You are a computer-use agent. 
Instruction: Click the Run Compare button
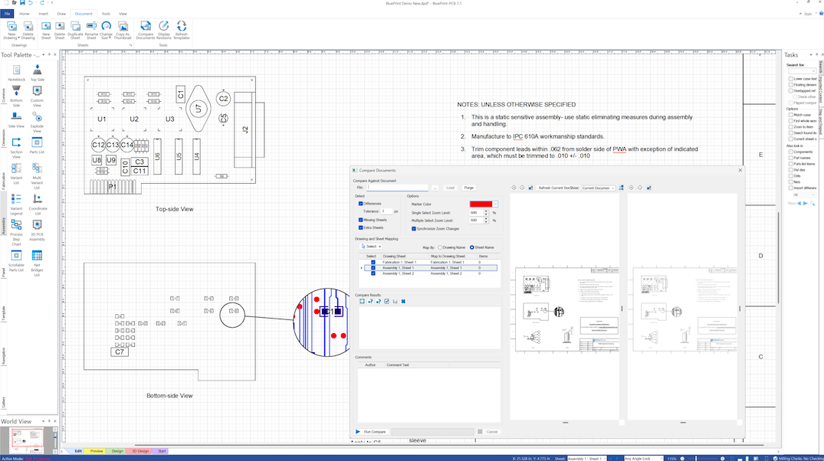[371, 432]
